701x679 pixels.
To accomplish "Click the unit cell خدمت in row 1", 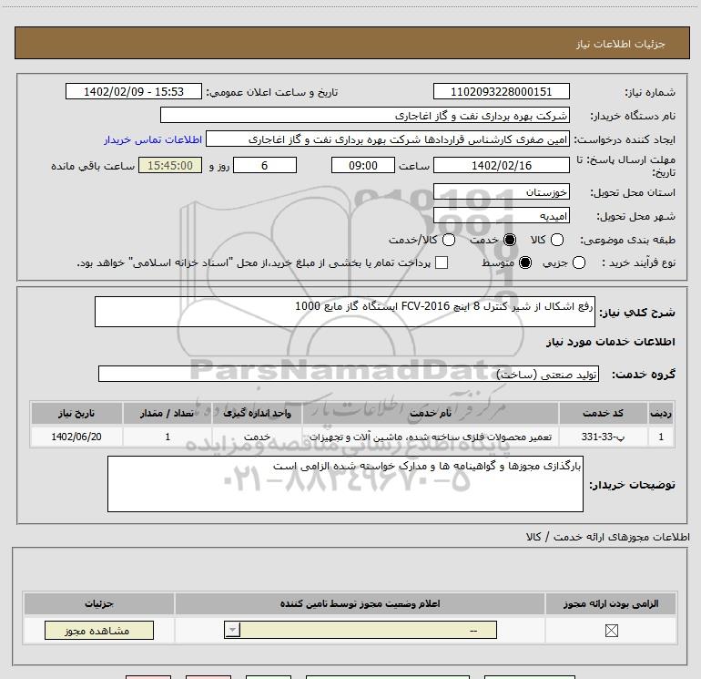I will click(x=257, y=437).
